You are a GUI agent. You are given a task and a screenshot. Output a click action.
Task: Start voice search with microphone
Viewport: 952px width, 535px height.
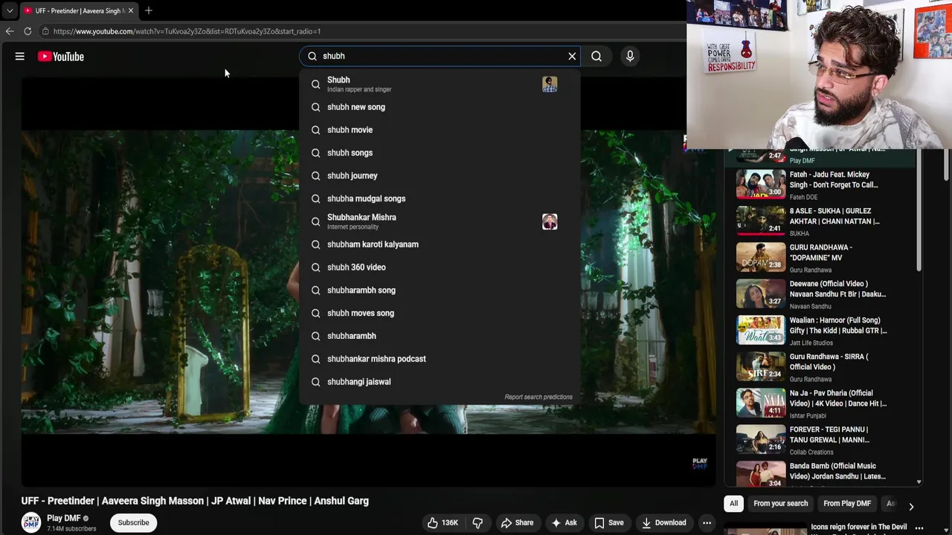(x=630, y=56)
